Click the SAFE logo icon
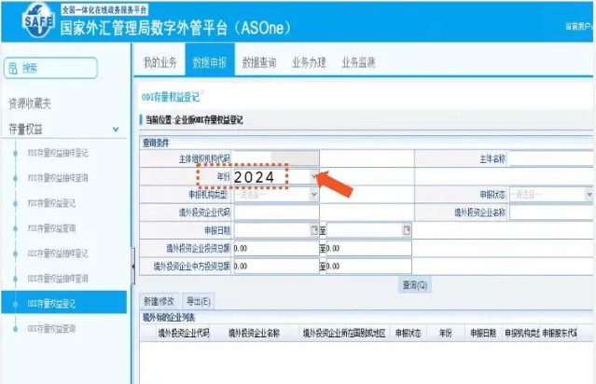 tap(38, 20)
